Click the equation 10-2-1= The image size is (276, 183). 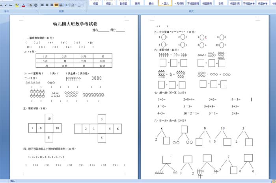click(191, 113)
